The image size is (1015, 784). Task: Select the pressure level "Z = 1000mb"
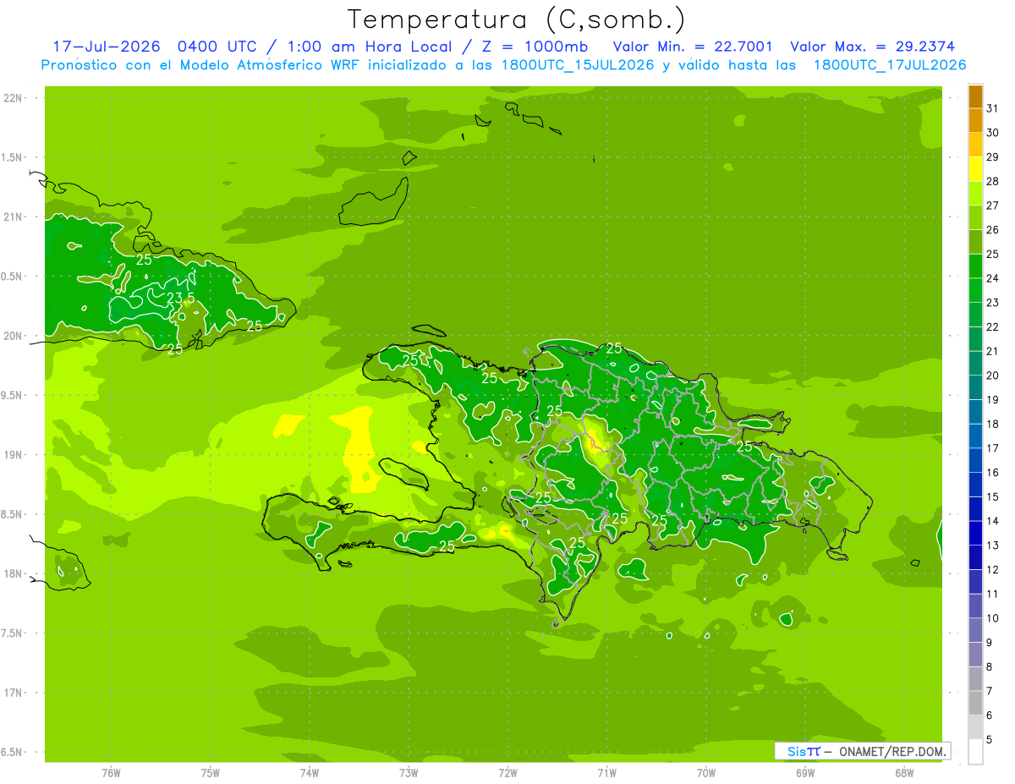click(x=536, y=47)
